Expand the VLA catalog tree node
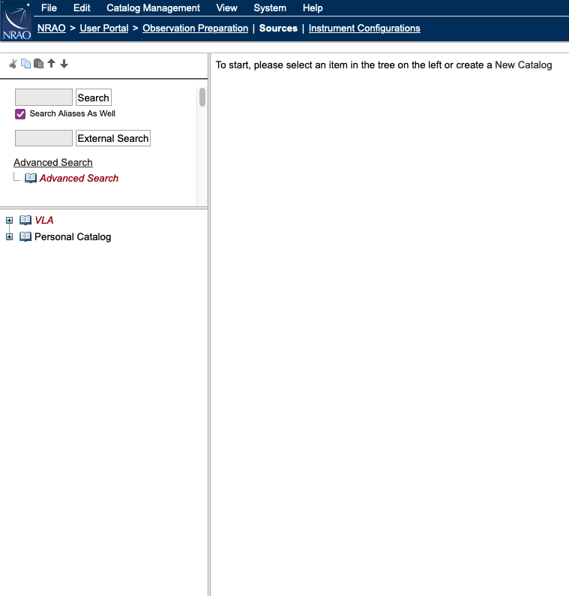Screen dimensions: 569x596 [9, 221]
